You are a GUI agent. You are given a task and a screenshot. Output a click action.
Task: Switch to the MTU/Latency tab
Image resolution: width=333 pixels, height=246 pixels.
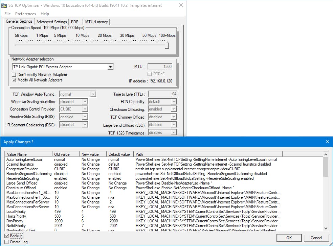point(96,22)
